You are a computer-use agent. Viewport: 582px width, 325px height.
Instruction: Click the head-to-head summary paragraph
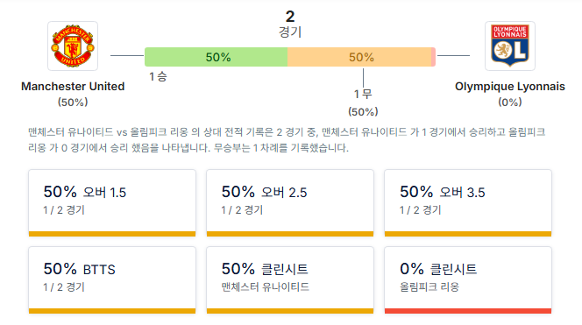[x=287, y=140]
